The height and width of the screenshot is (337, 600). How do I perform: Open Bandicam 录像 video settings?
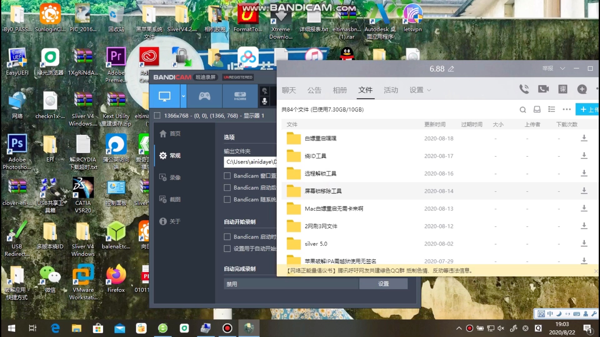pos(170,178)
